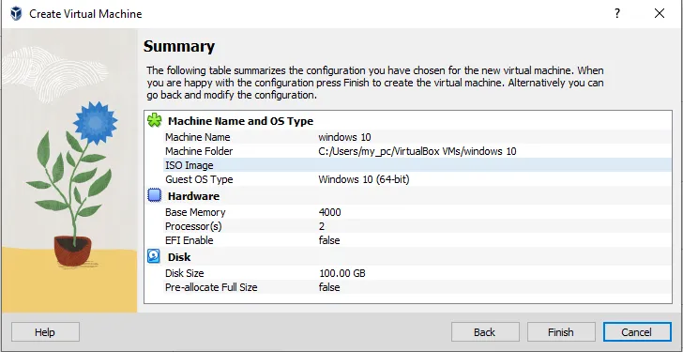Image resolution: width=683 pixels, height=352 pixels.
Task: Select the Machine Name and OS Type header
Action: click(x=240, y=121)
